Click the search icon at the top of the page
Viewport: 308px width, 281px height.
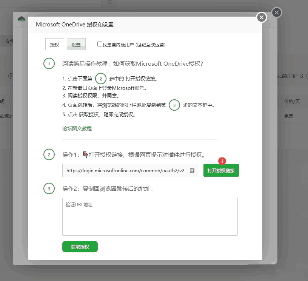point(109,2)
